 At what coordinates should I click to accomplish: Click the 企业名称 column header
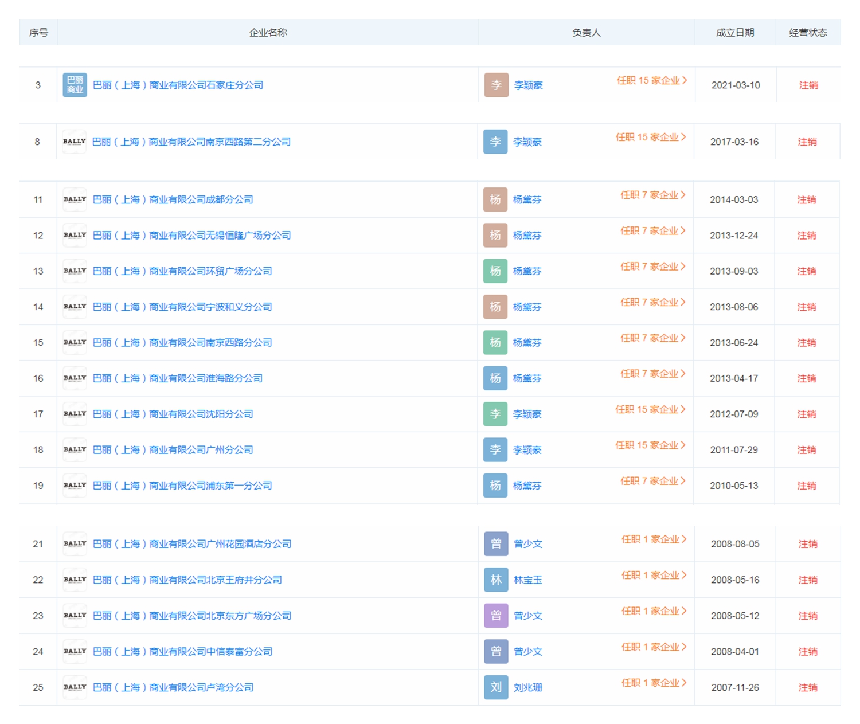[x=268, y=33]
